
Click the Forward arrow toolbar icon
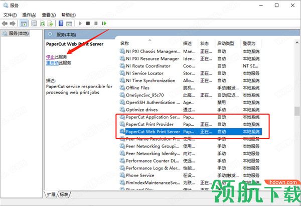point(13,23)
